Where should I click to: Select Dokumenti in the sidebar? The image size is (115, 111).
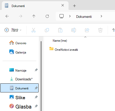(19, 88)
